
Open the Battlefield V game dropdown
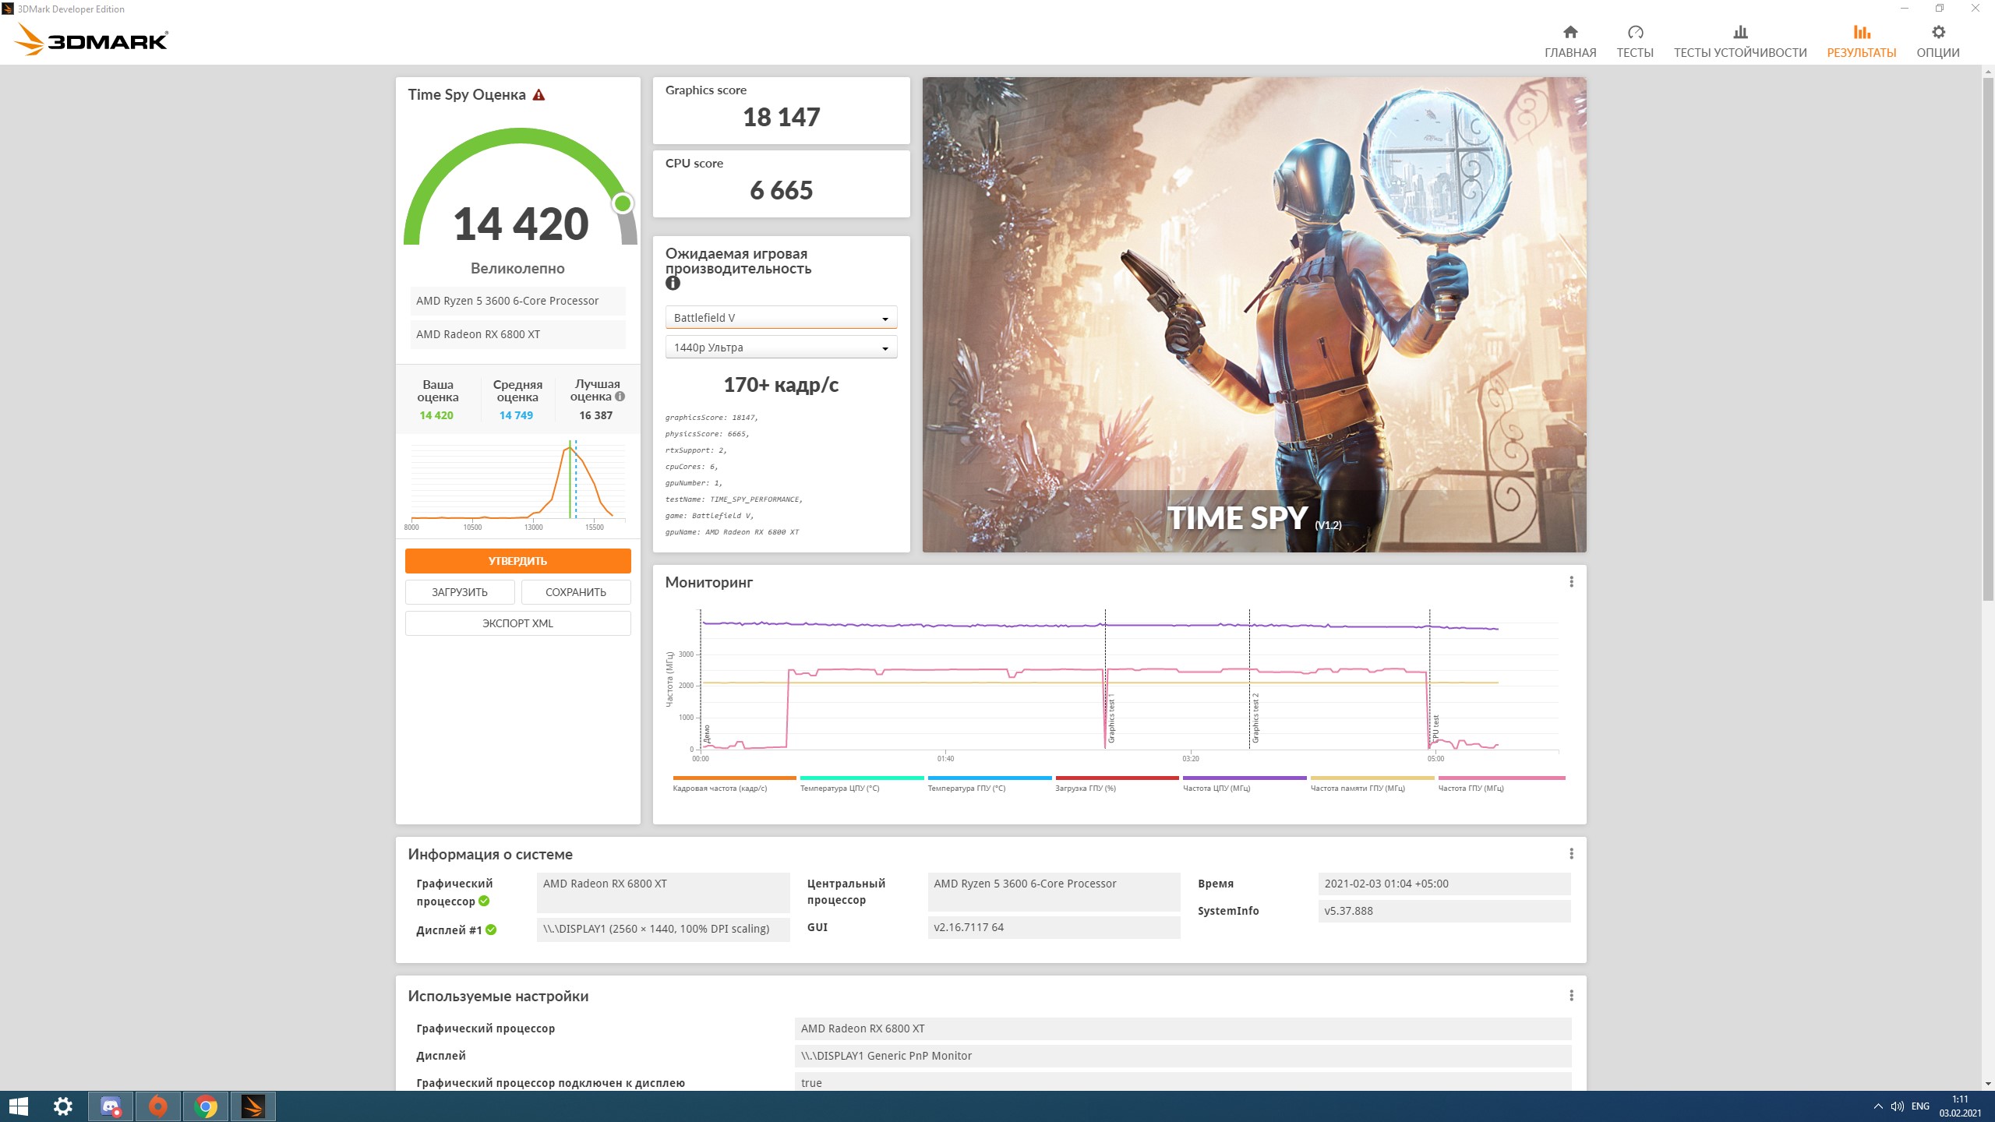click(x=781, y=318)
